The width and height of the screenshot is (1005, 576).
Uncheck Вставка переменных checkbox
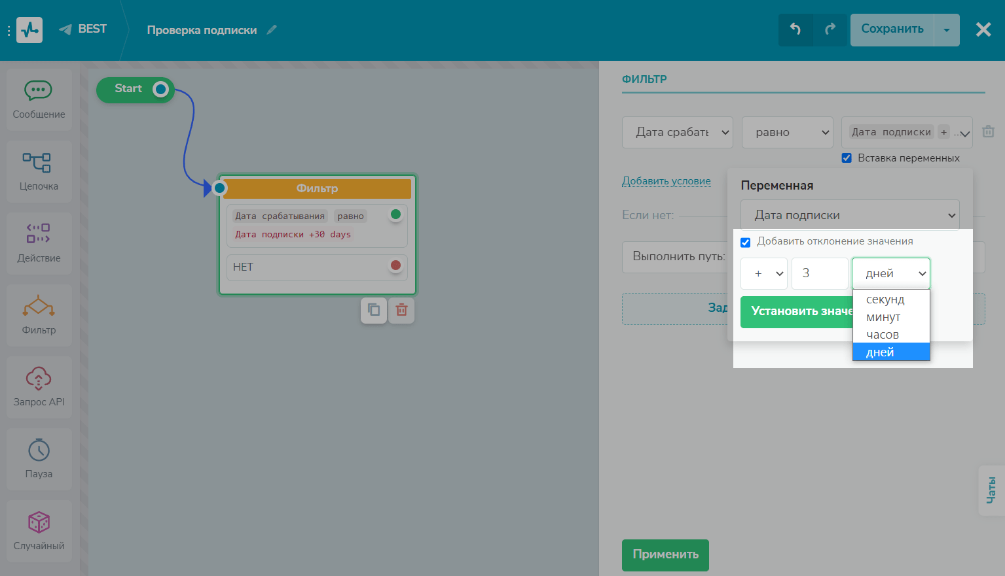click(x=847, y=158)
